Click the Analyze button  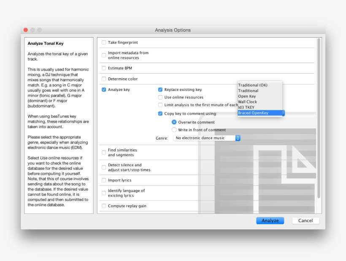coord(270,221)
